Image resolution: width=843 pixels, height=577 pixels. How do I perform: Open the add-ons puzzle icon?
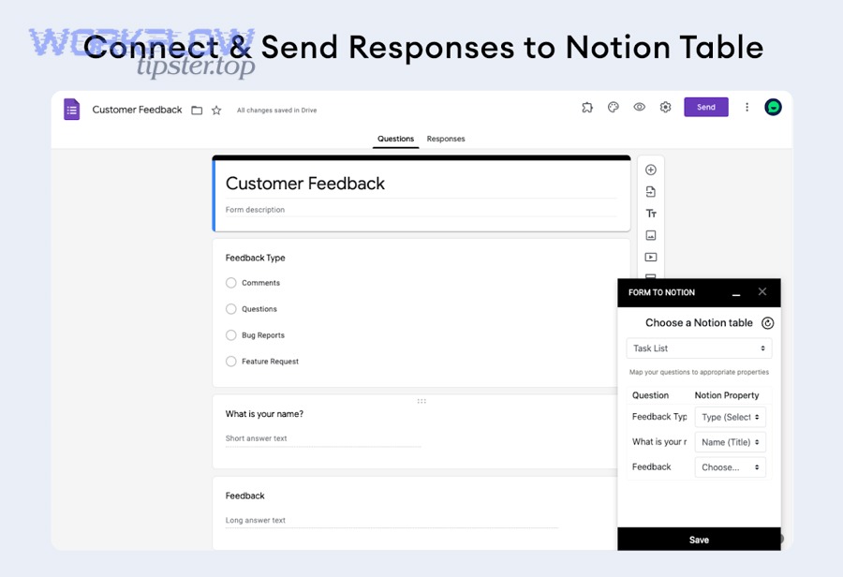(587, 107)
